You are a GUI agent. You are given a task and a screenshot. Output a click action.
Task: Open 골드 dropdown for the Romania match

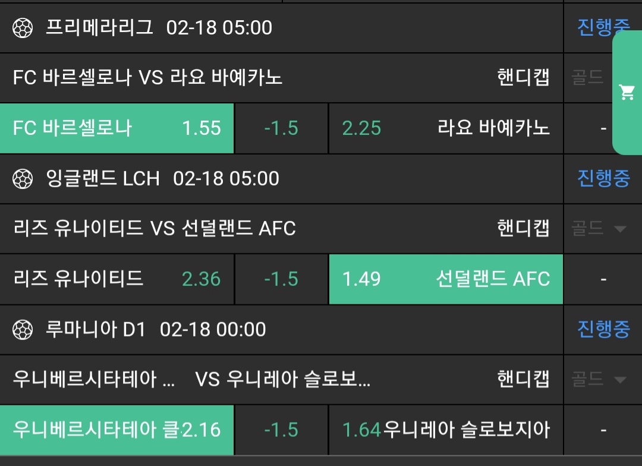tap(599, 379)
